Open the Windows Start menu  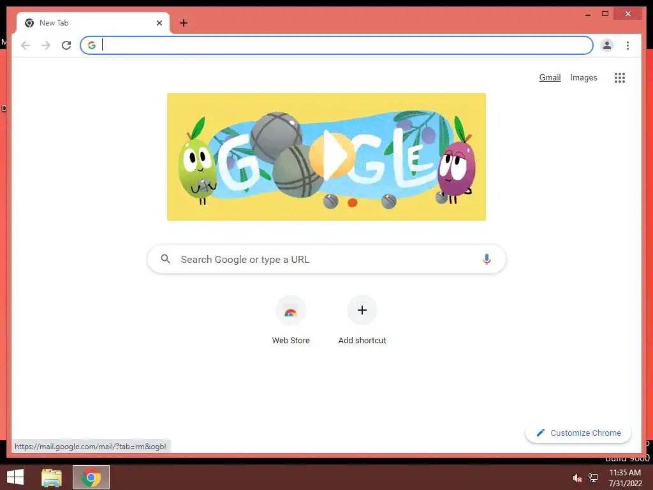[x=15, y=477]
